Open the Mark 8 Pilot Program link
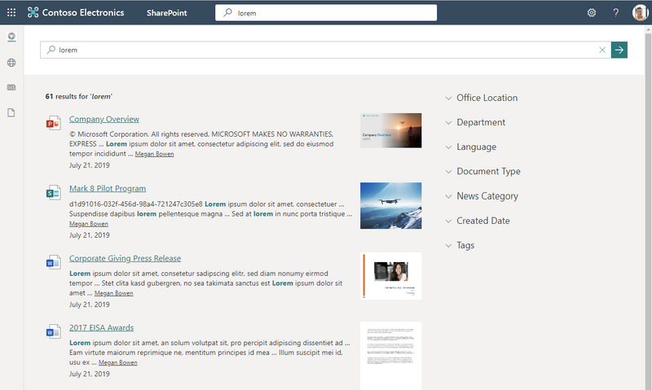Image resolution: width=652 pixels, height=390 pixels. click(x=108, y=189)
